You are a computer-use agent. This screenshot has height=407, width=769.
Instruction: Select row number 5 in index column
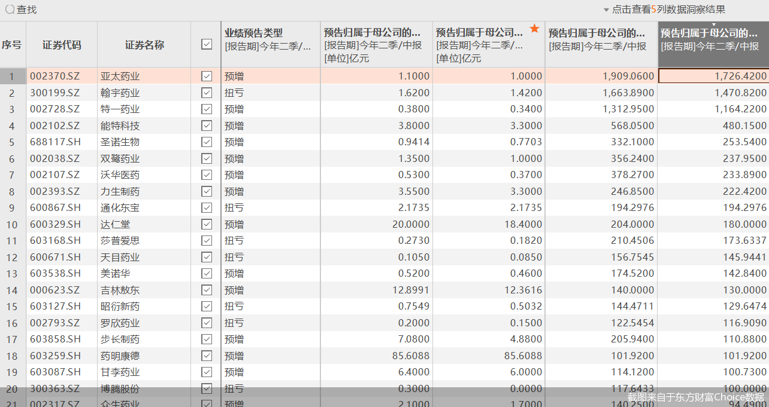click(12, 142)
